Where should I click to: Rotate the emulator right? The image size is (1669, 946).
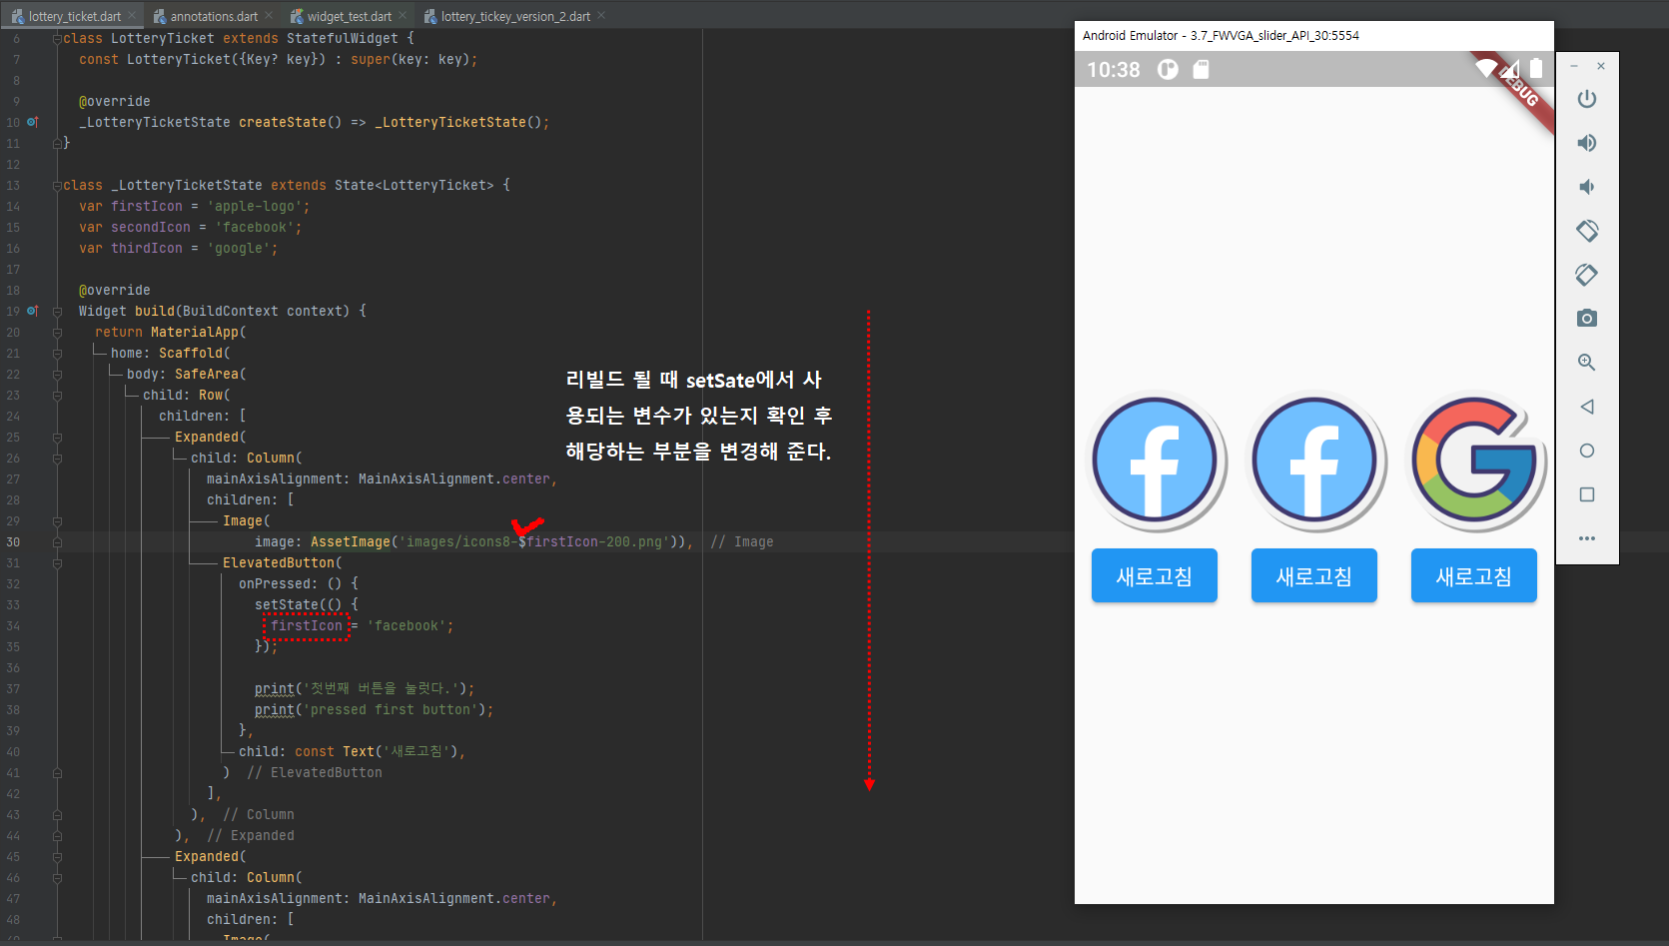click(x=1587, y=275)
